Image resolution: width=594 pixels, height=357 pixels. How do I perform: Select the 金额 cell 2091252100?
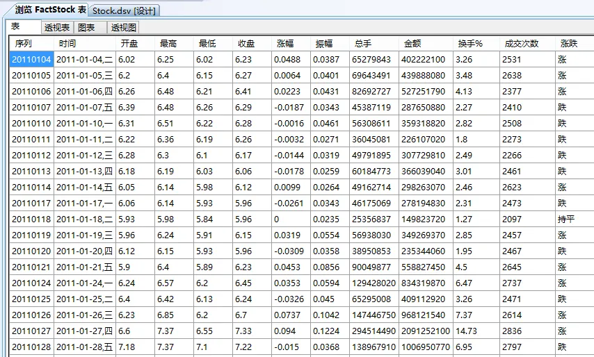[426, 331]
